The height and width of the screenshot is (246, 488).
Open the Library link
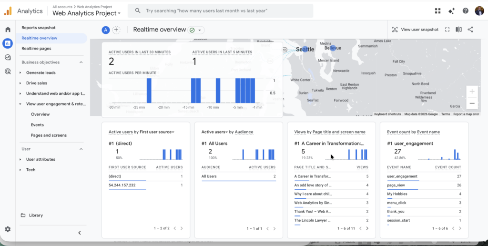point(36,215)
